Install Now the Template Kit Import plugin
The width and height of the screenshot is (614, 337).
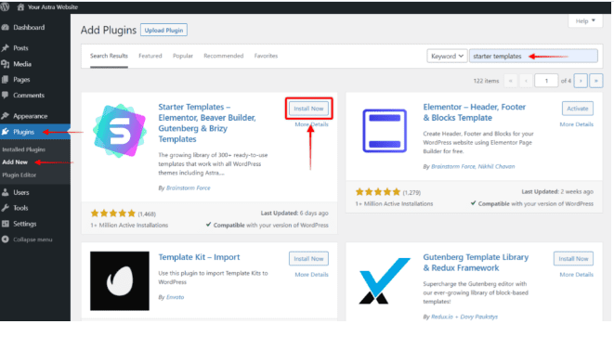point(308,259)
